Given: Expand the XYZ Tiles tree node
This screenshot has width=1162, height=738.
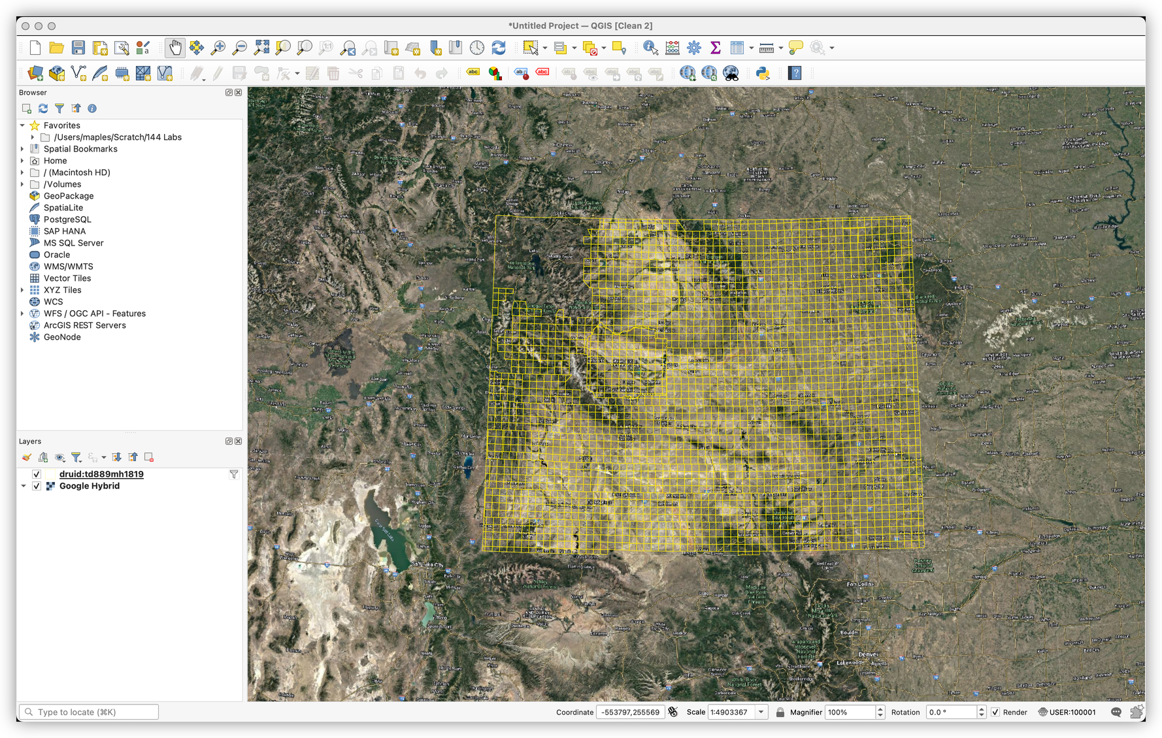Looking at the screenshot, I should 23,290.
